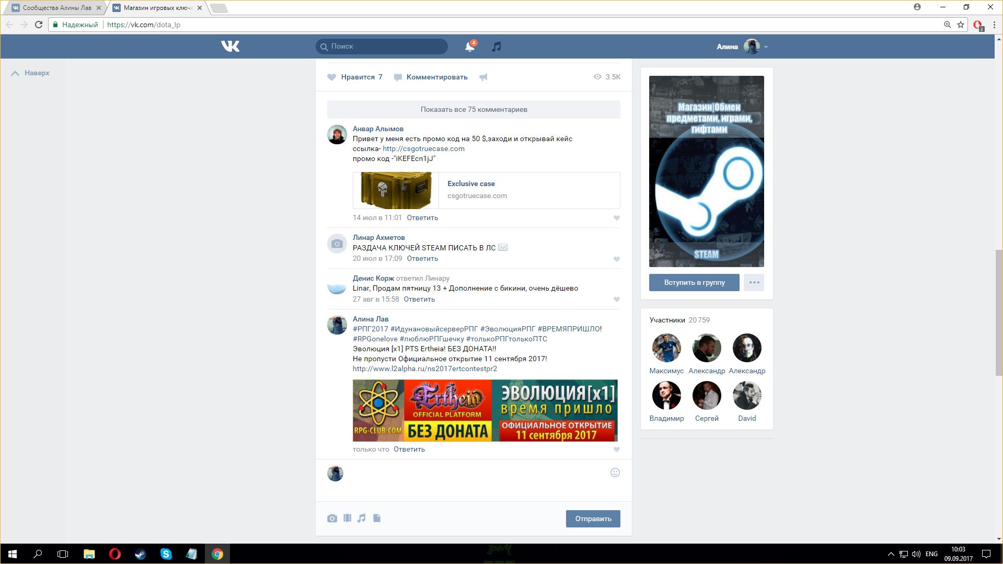Reload the page with the browser refresh icon
Image resolution: width=1003 pixels, height=564 pixels.
[39, 25]
